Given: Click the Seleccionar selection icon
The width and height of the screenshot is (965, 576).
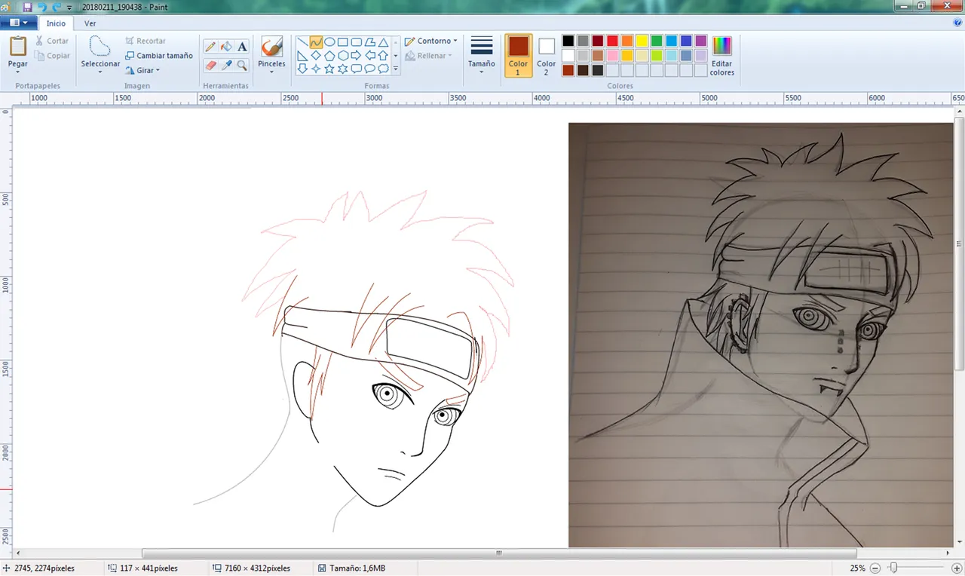Looking at the screenshot, I should click(x=100, y=47).
